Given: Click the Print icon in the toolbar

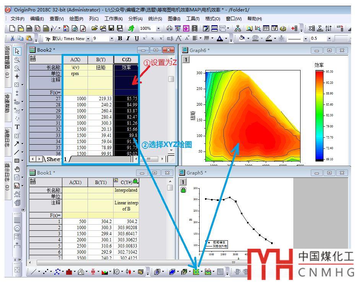Looking at the screenshot, I should point(169,28).
